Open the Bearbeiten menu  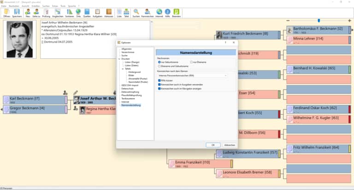(14, 6)
